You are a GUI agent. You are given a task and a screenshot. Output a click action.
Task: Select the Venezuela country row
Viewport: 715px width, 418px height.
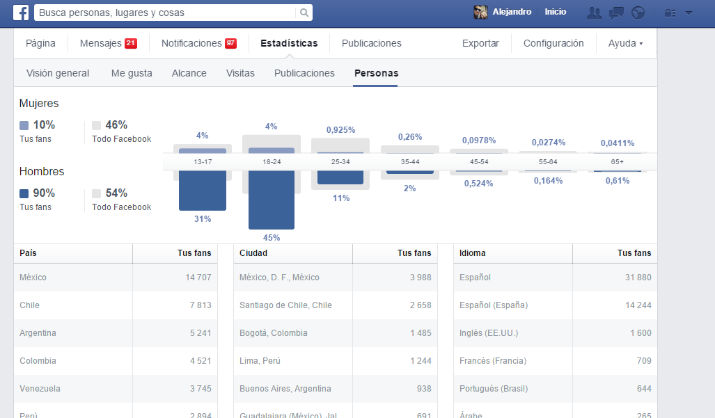(116, 388)
